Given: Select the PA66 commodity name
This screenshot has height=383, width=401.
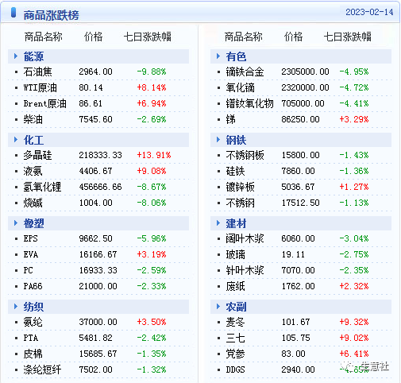Looking at the screenshot, I should pyautogui.click(x=33, y=286).
